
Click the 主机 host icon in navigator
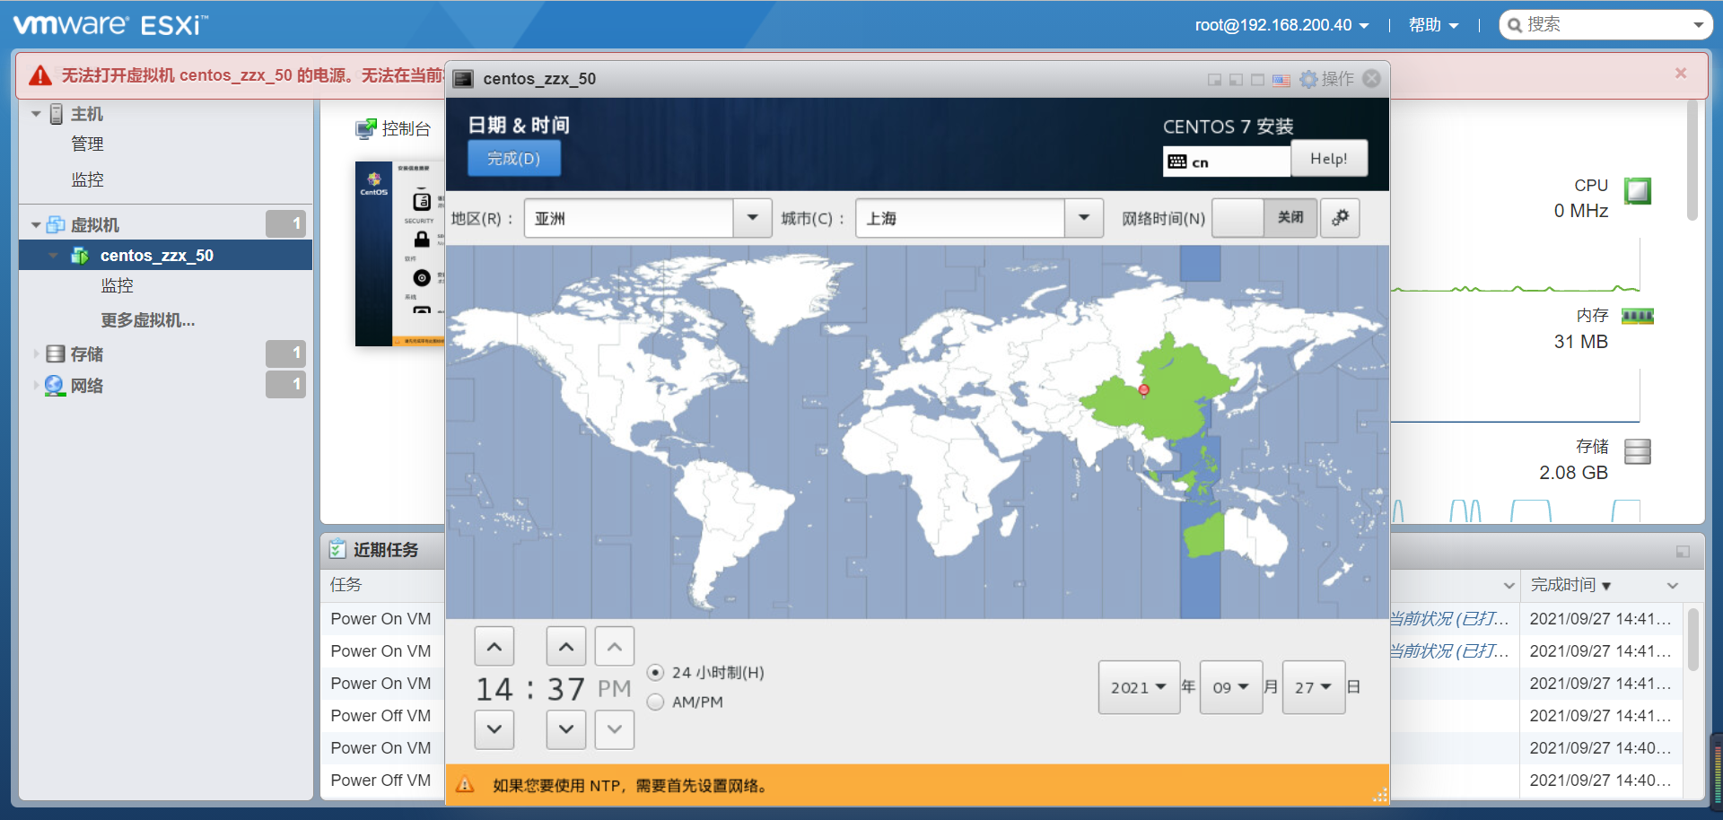tap(56, 114)
